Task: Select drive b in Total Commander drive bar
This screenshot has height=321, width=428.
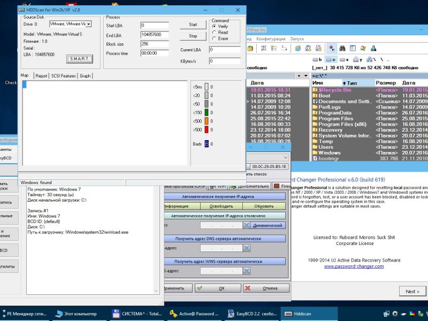Action: [317, 59]
